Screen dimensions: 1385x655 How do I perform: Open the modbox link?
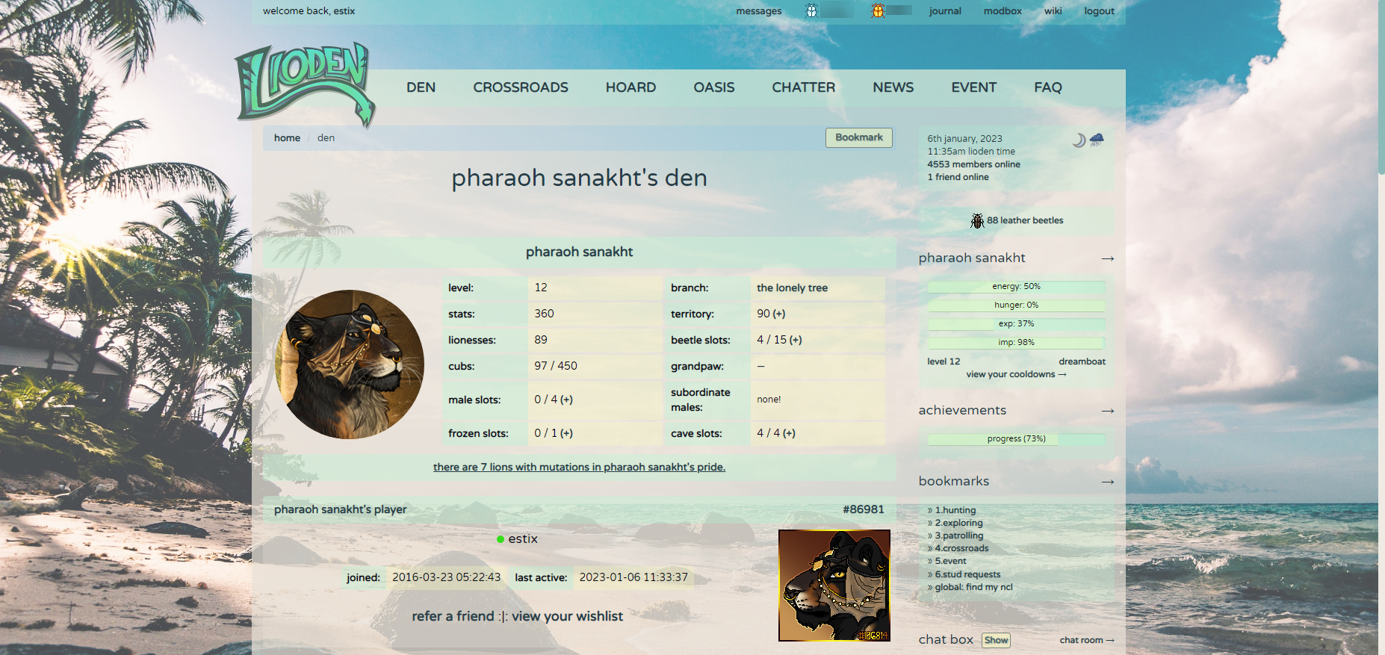coord(1003,11)
